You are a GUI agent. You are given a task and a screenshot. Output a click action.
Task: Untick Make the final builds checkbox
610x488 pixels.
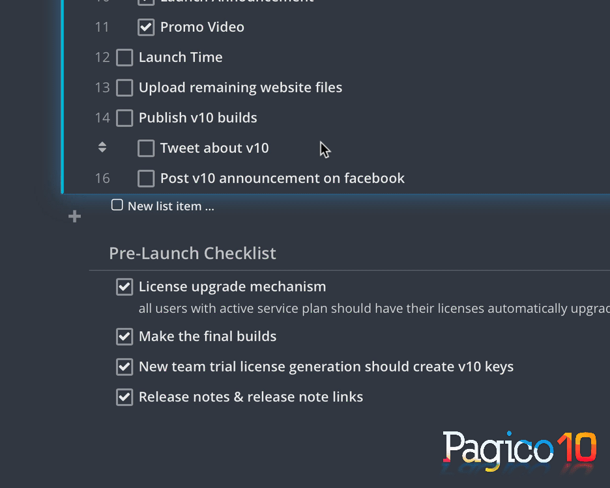[x=124, y=336]
